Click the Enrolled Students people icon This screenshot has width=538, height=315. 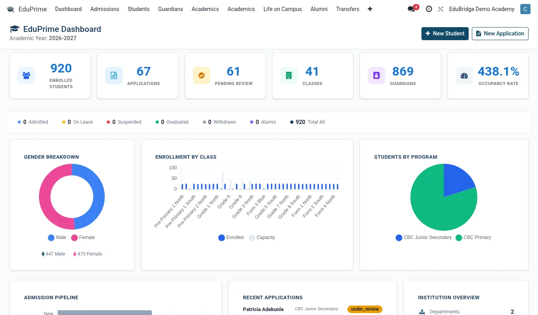pyautogui.click(x=26, y=76)
